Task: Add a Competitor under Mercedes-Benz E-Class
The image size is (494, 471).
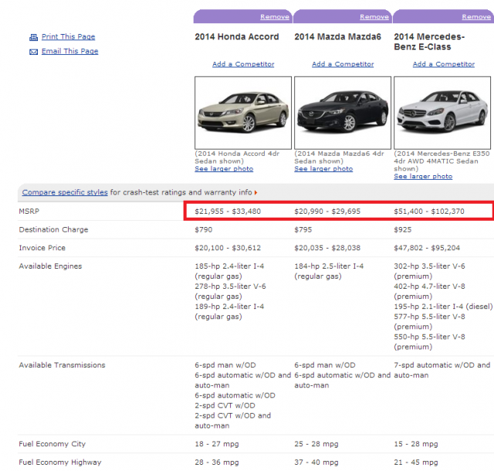Action: (x=444, y=64)
